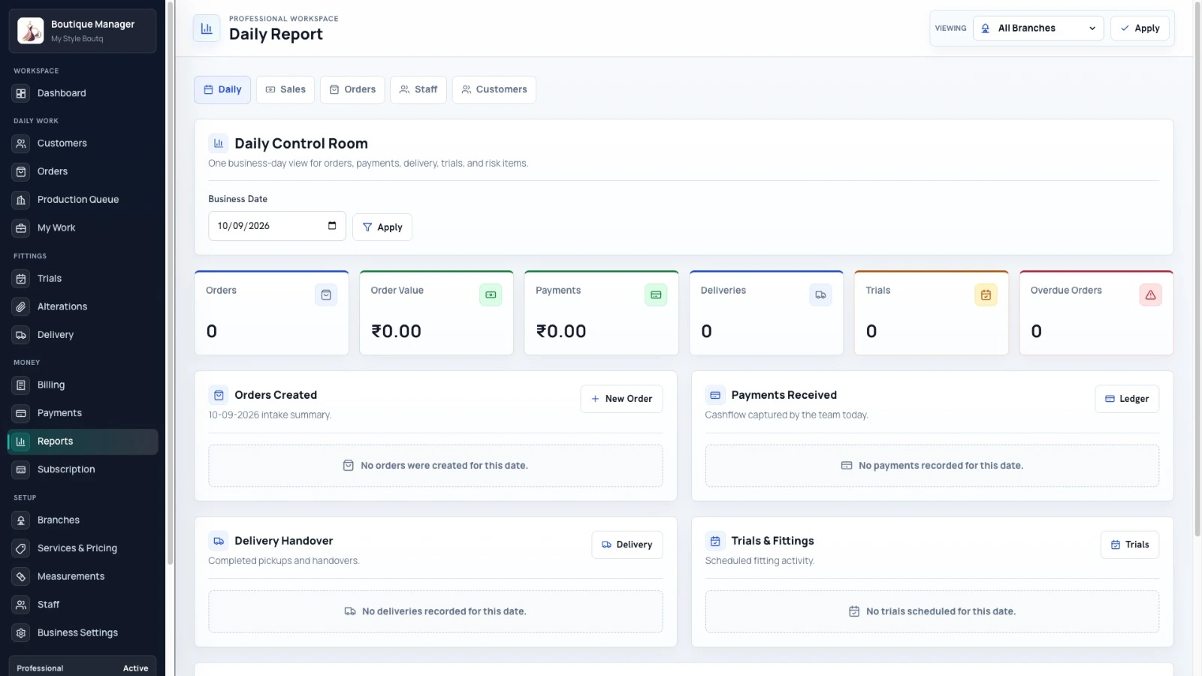Viewport: 1202px width, 676px height.
Task: Click the Payments card icon in sidebar
Action: [x=21, y=413]
